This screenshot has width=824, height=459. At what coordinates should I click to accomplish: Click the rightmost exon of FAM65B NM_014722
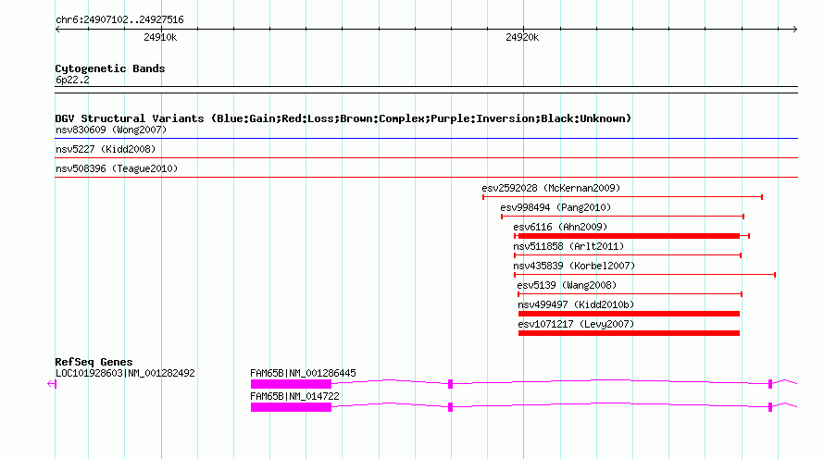[x=770, y=407]
